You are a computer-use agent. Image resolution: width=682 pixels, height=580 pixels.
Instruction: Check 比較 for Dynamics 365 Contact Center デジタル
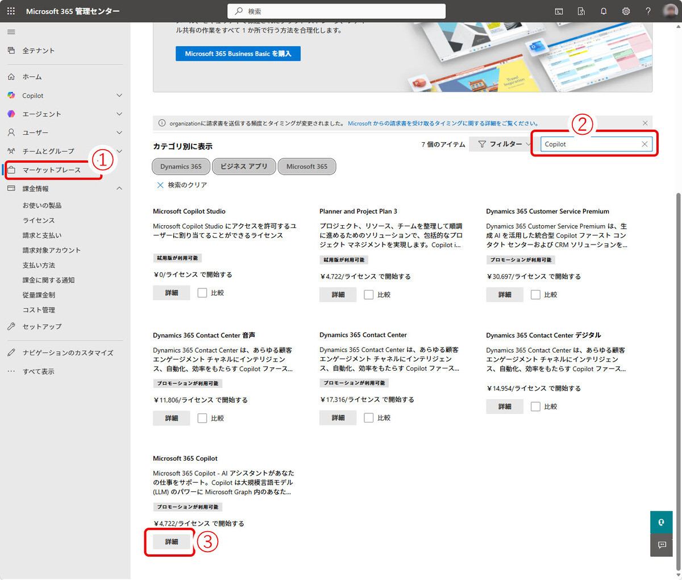point(535,407)
